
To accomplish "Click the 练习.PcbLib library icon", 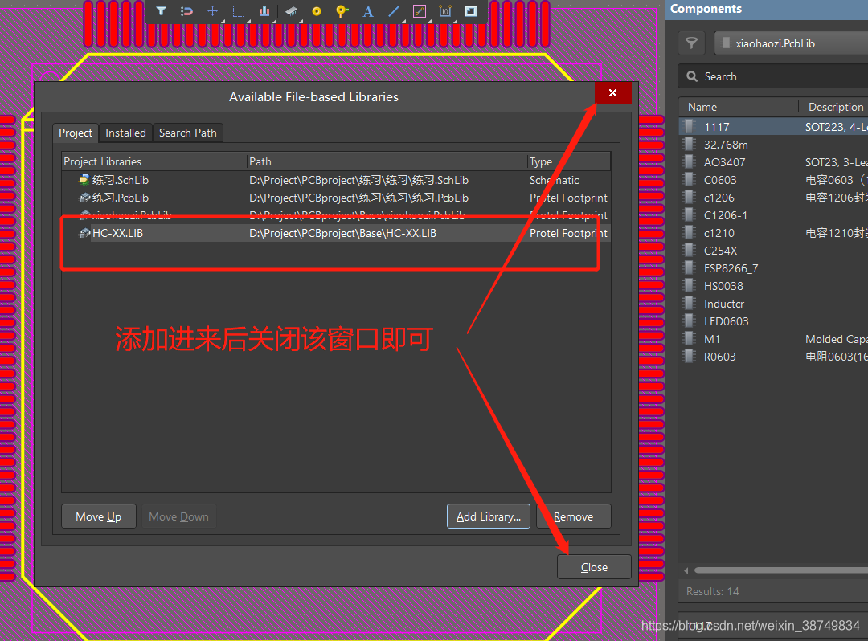I will point(84,198).
